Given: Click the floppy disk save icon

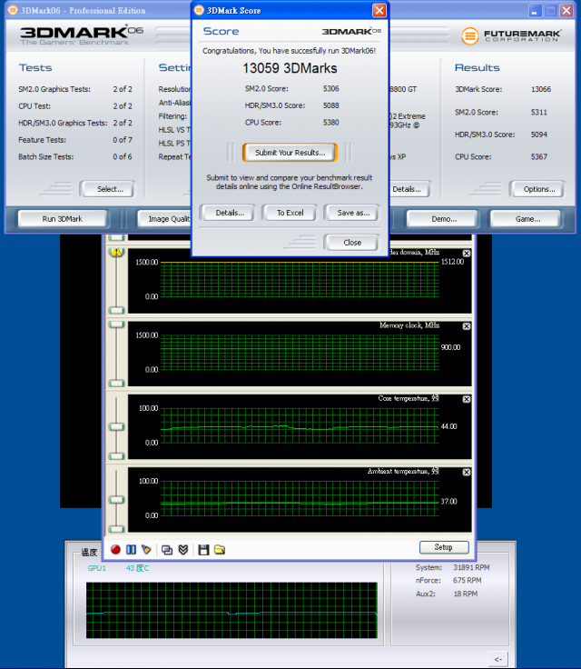Looking at the screenshot, I should point(203,550).
